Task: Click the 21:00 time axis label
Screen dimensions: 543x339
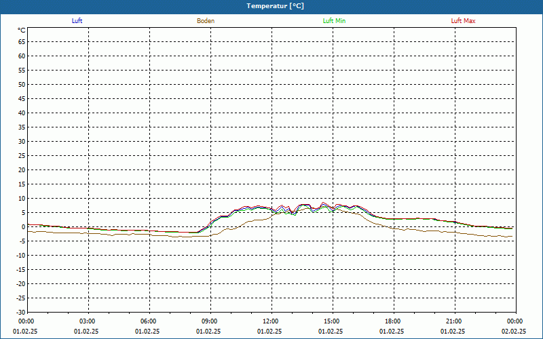Action: (x=455, y=321)
